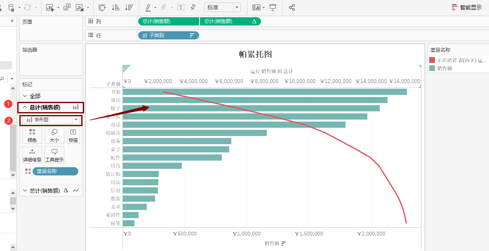Click the 装订机 row label

click(x=113, y=174)
